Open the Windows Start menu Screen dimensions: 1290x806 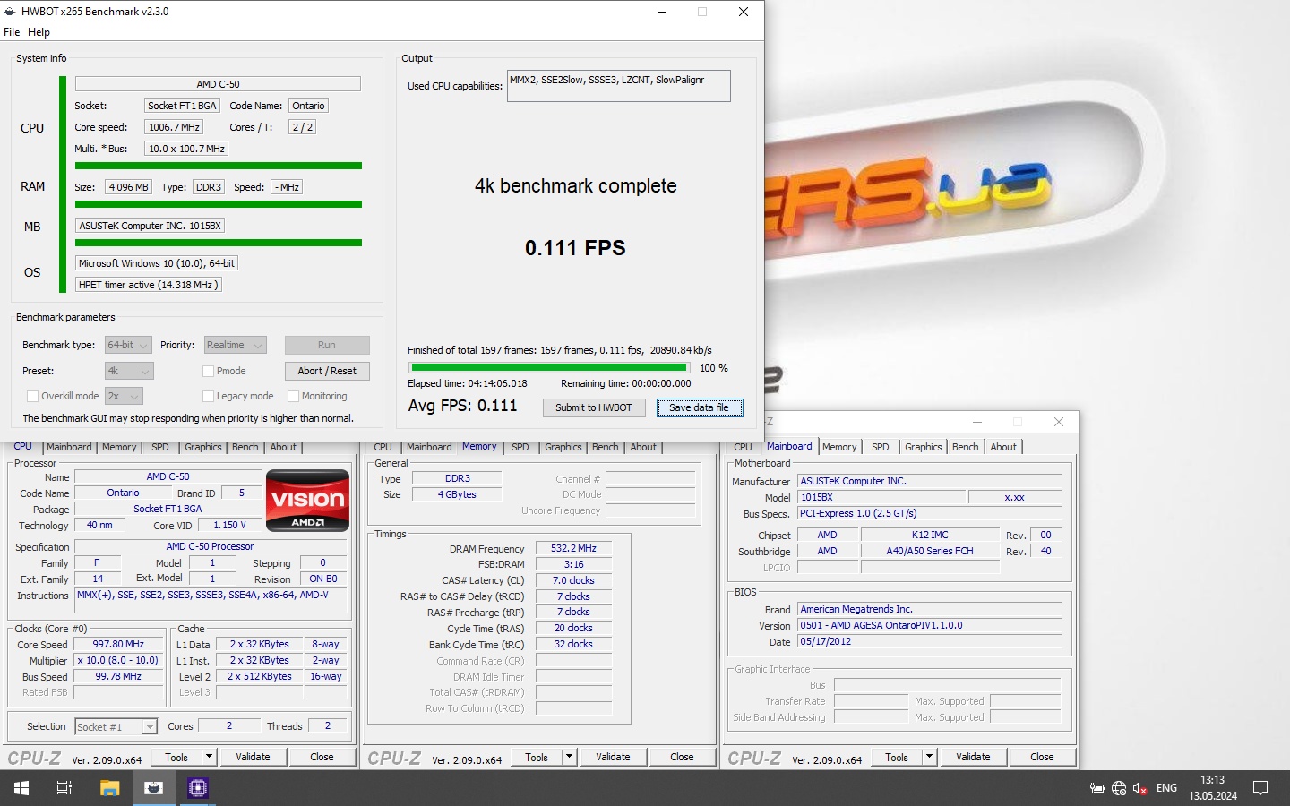[x=21, y=788]
